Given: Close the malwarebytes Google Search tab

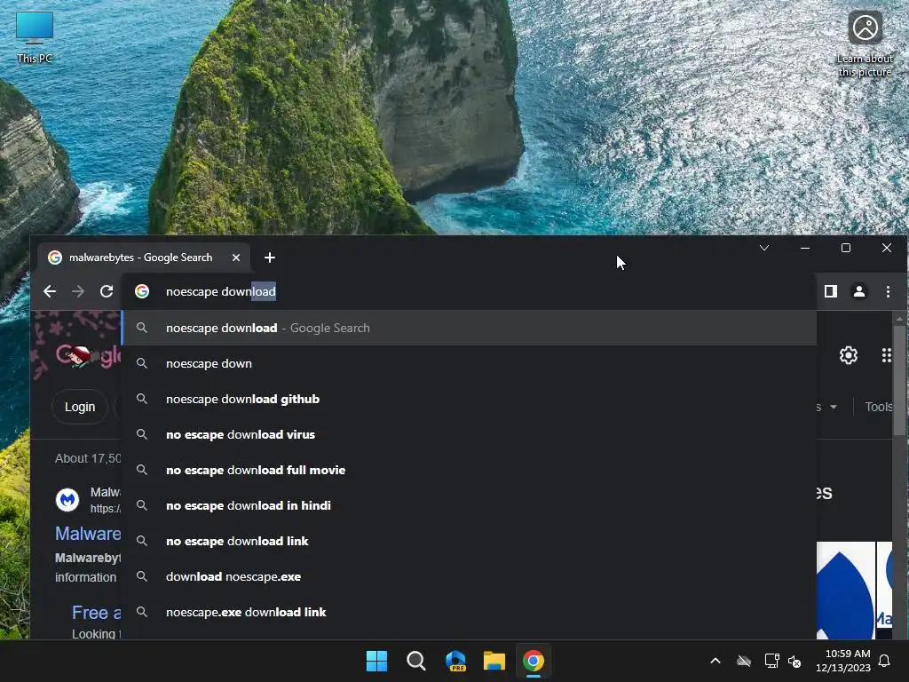Looking at the screenshot, I should tap(236, 258).
